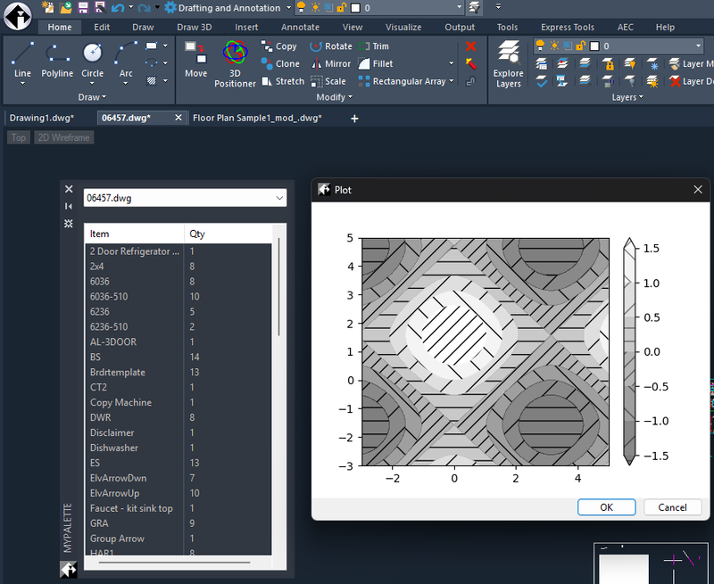Toggle auto-hide on MYPALETTE panel
The height and width of the screenshot is (584, 714).
pyautogui.click(x=69, y=206)
